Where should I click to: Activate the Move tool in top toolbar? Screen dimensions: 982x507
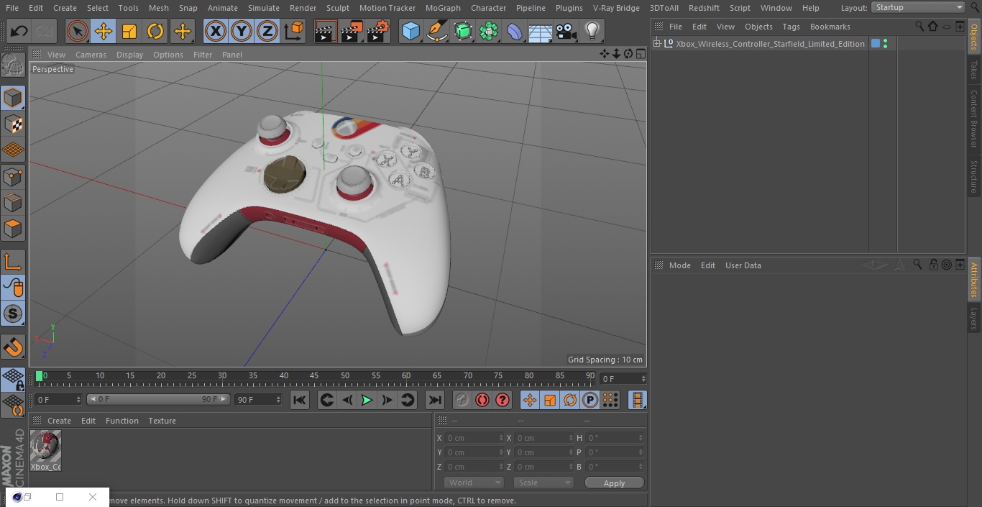coord(104,32)
